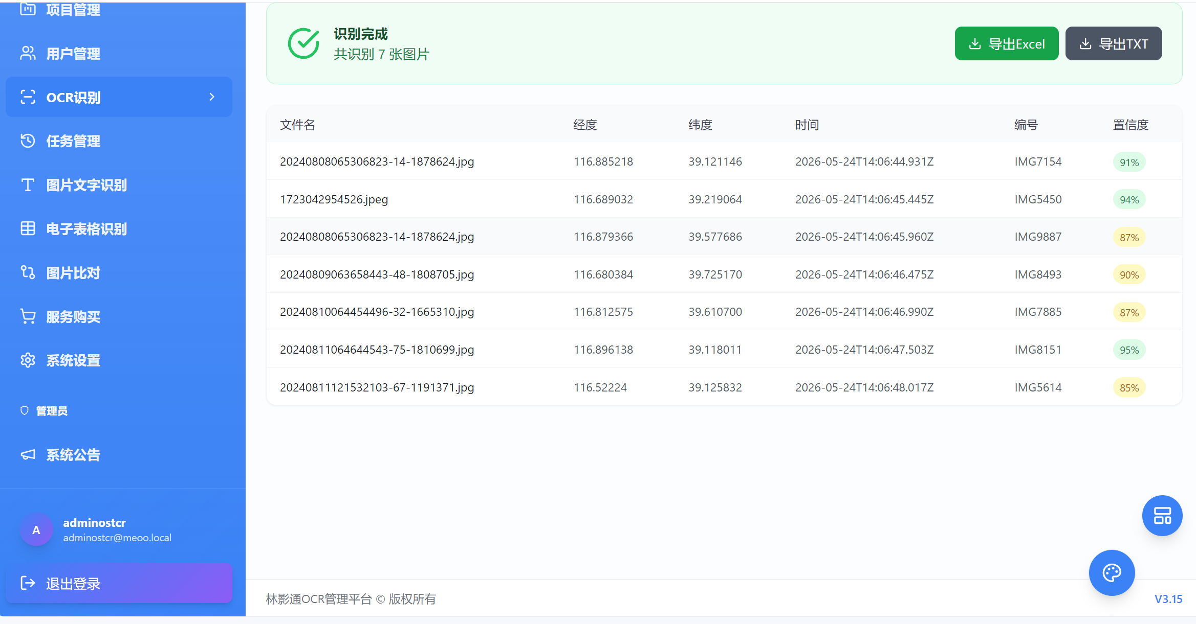Click the logout arrow icon

(x=28, y=583)
